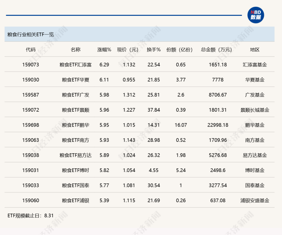Select the name 粮食ETF景顺
The image size is (282, 235).
pyautogui.click(x=75, y=110)
